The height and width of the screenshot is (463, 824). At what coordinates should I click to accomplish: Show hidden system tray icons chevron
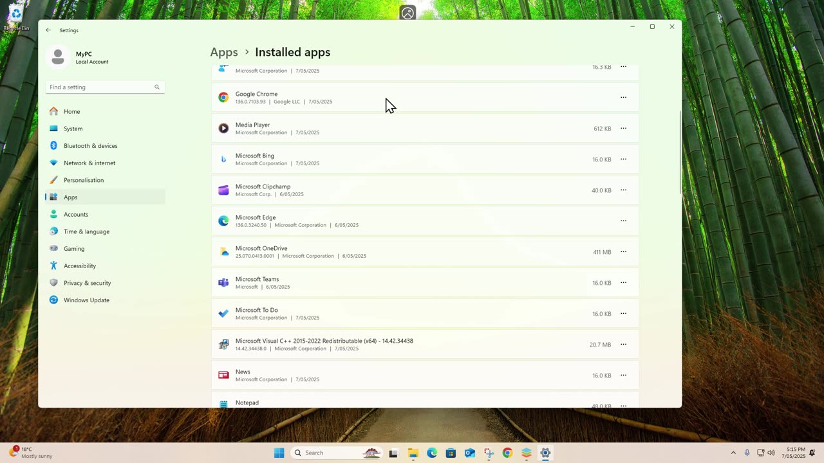click(733, 453)
